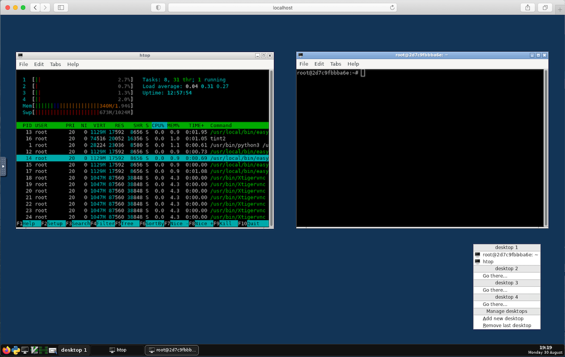
Task: Close the root terminal window
Action: point(544,55)
